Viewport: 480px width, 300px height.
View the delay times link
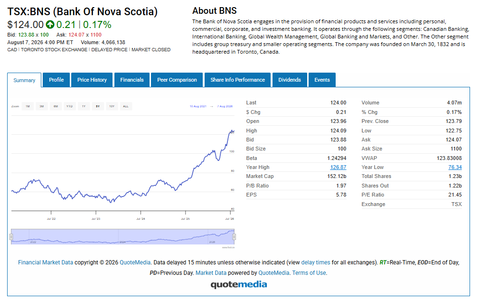[316, 262]
